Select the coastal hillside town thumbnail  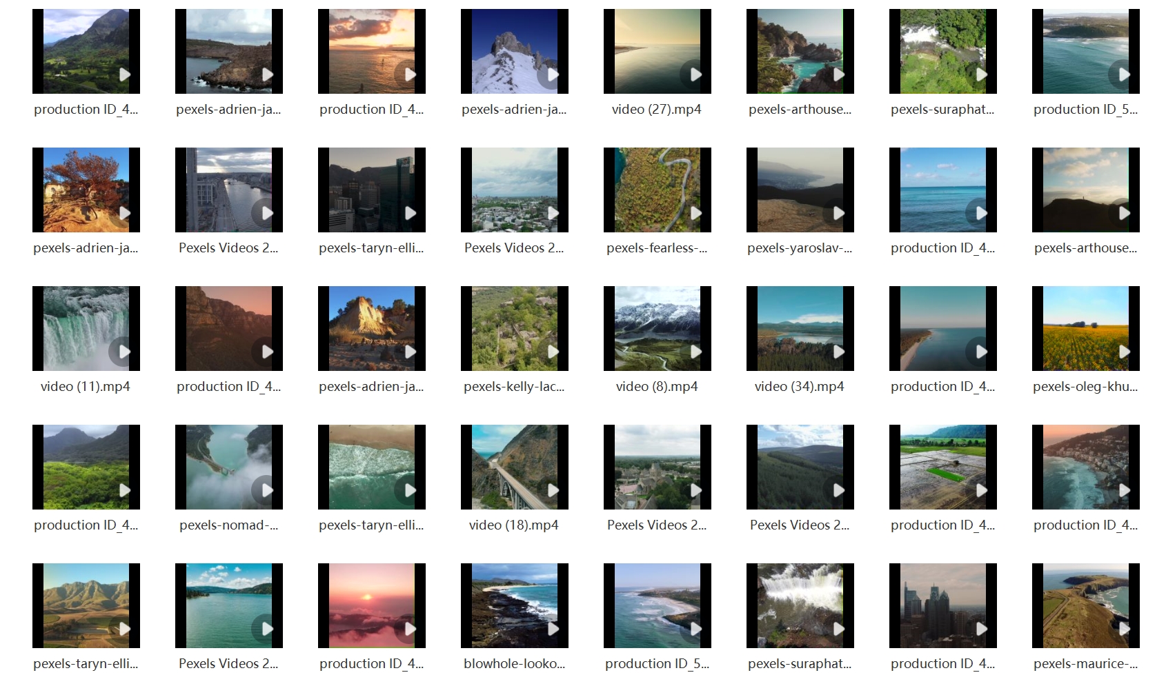[x=1086, y=467]
